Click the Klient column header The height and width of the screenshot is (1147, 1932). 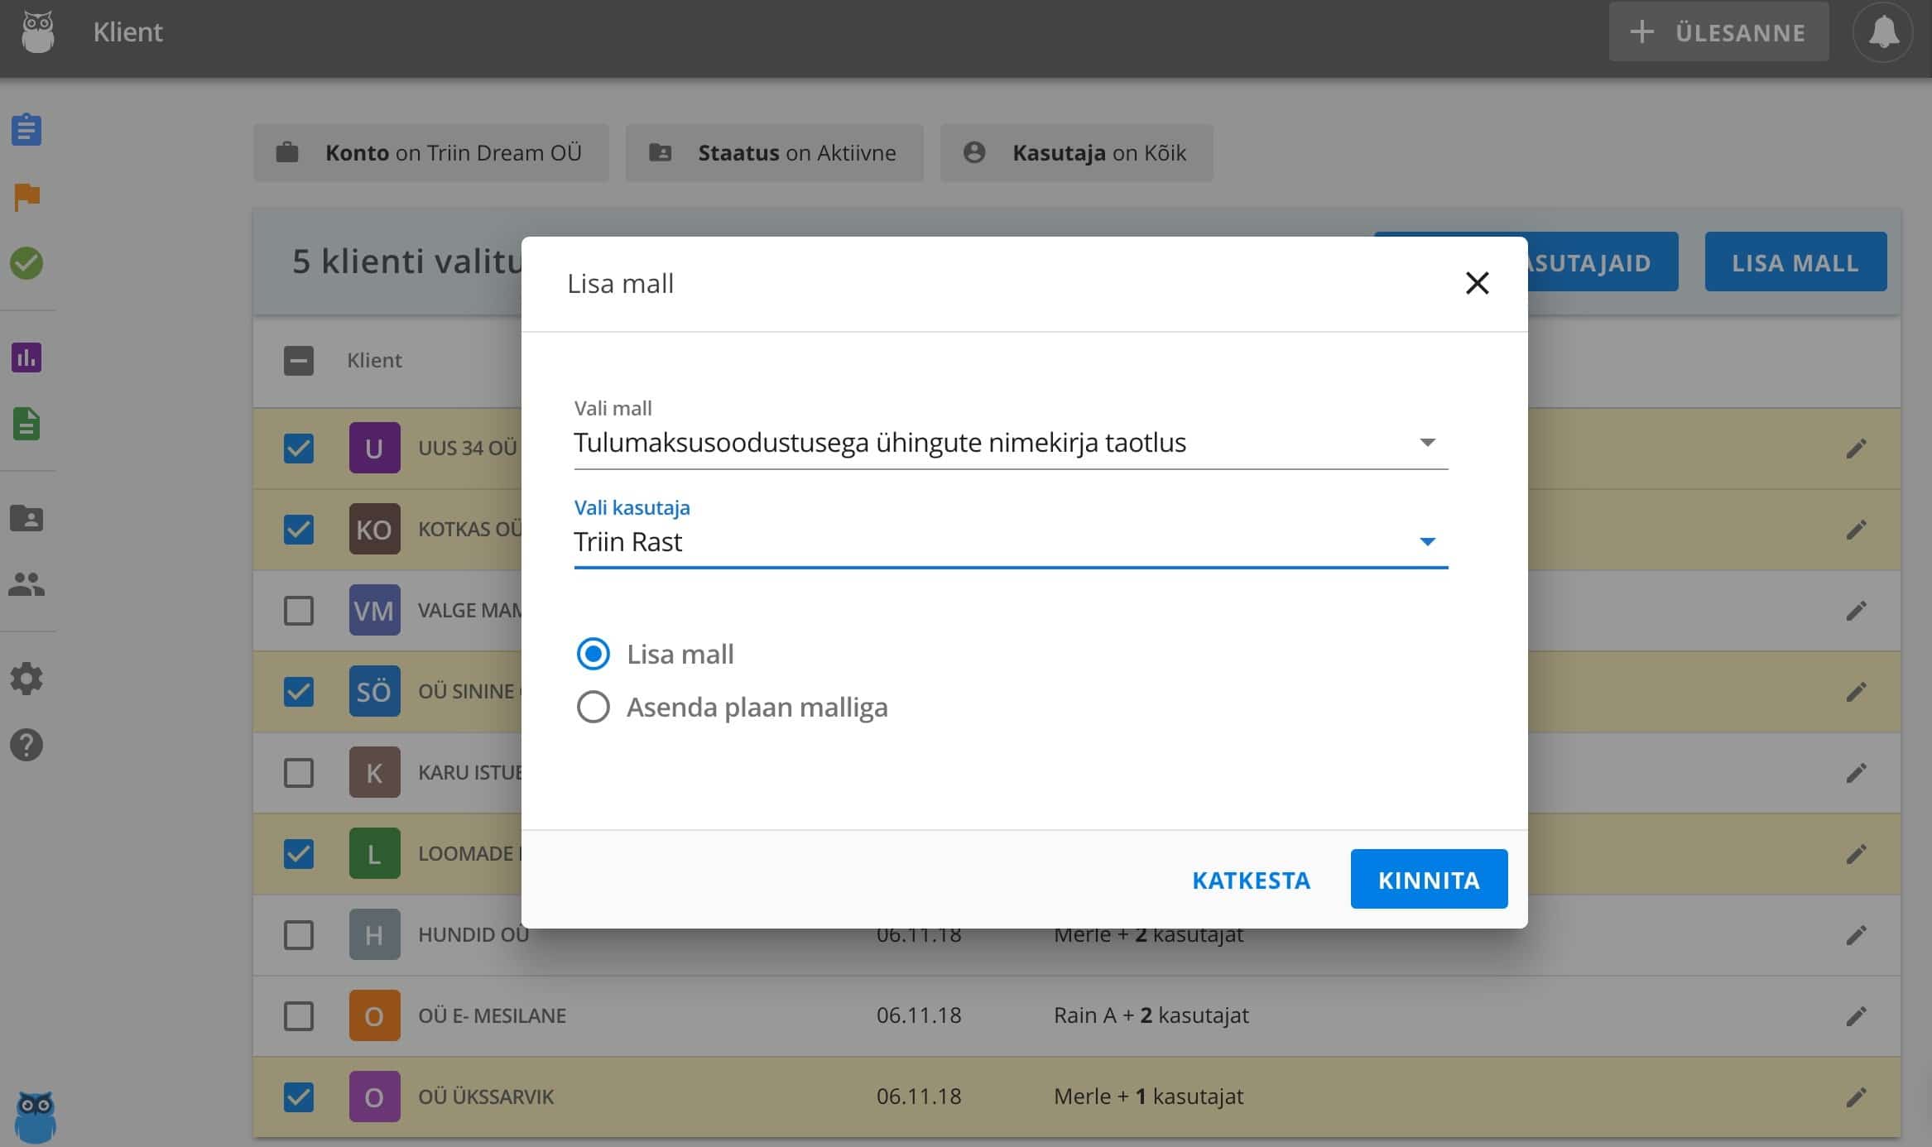pyautogui.click(x=374, y=360)
